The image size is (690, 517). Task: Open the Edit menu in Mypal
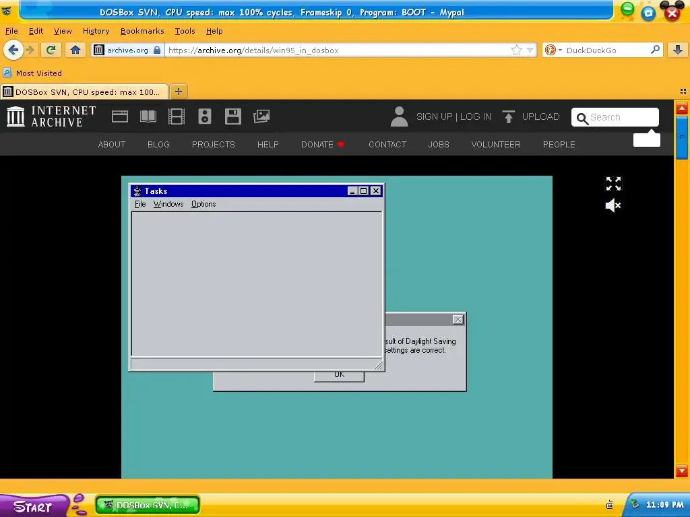coord(36,31)
